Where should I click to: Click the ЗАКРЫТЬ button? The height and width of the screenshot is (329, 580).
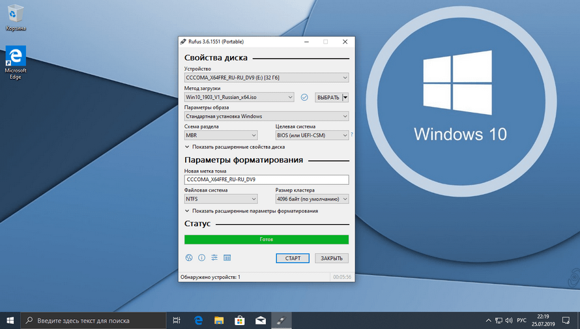click(x=332, y=258)
